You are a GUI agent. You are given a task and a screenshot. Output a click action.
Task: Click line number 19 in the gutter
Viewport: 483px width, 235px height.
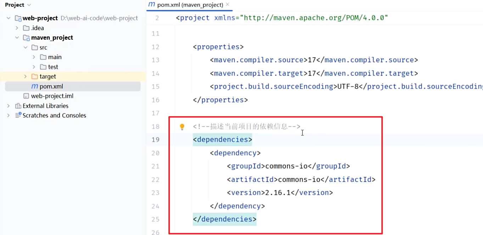tap(155, 139)
